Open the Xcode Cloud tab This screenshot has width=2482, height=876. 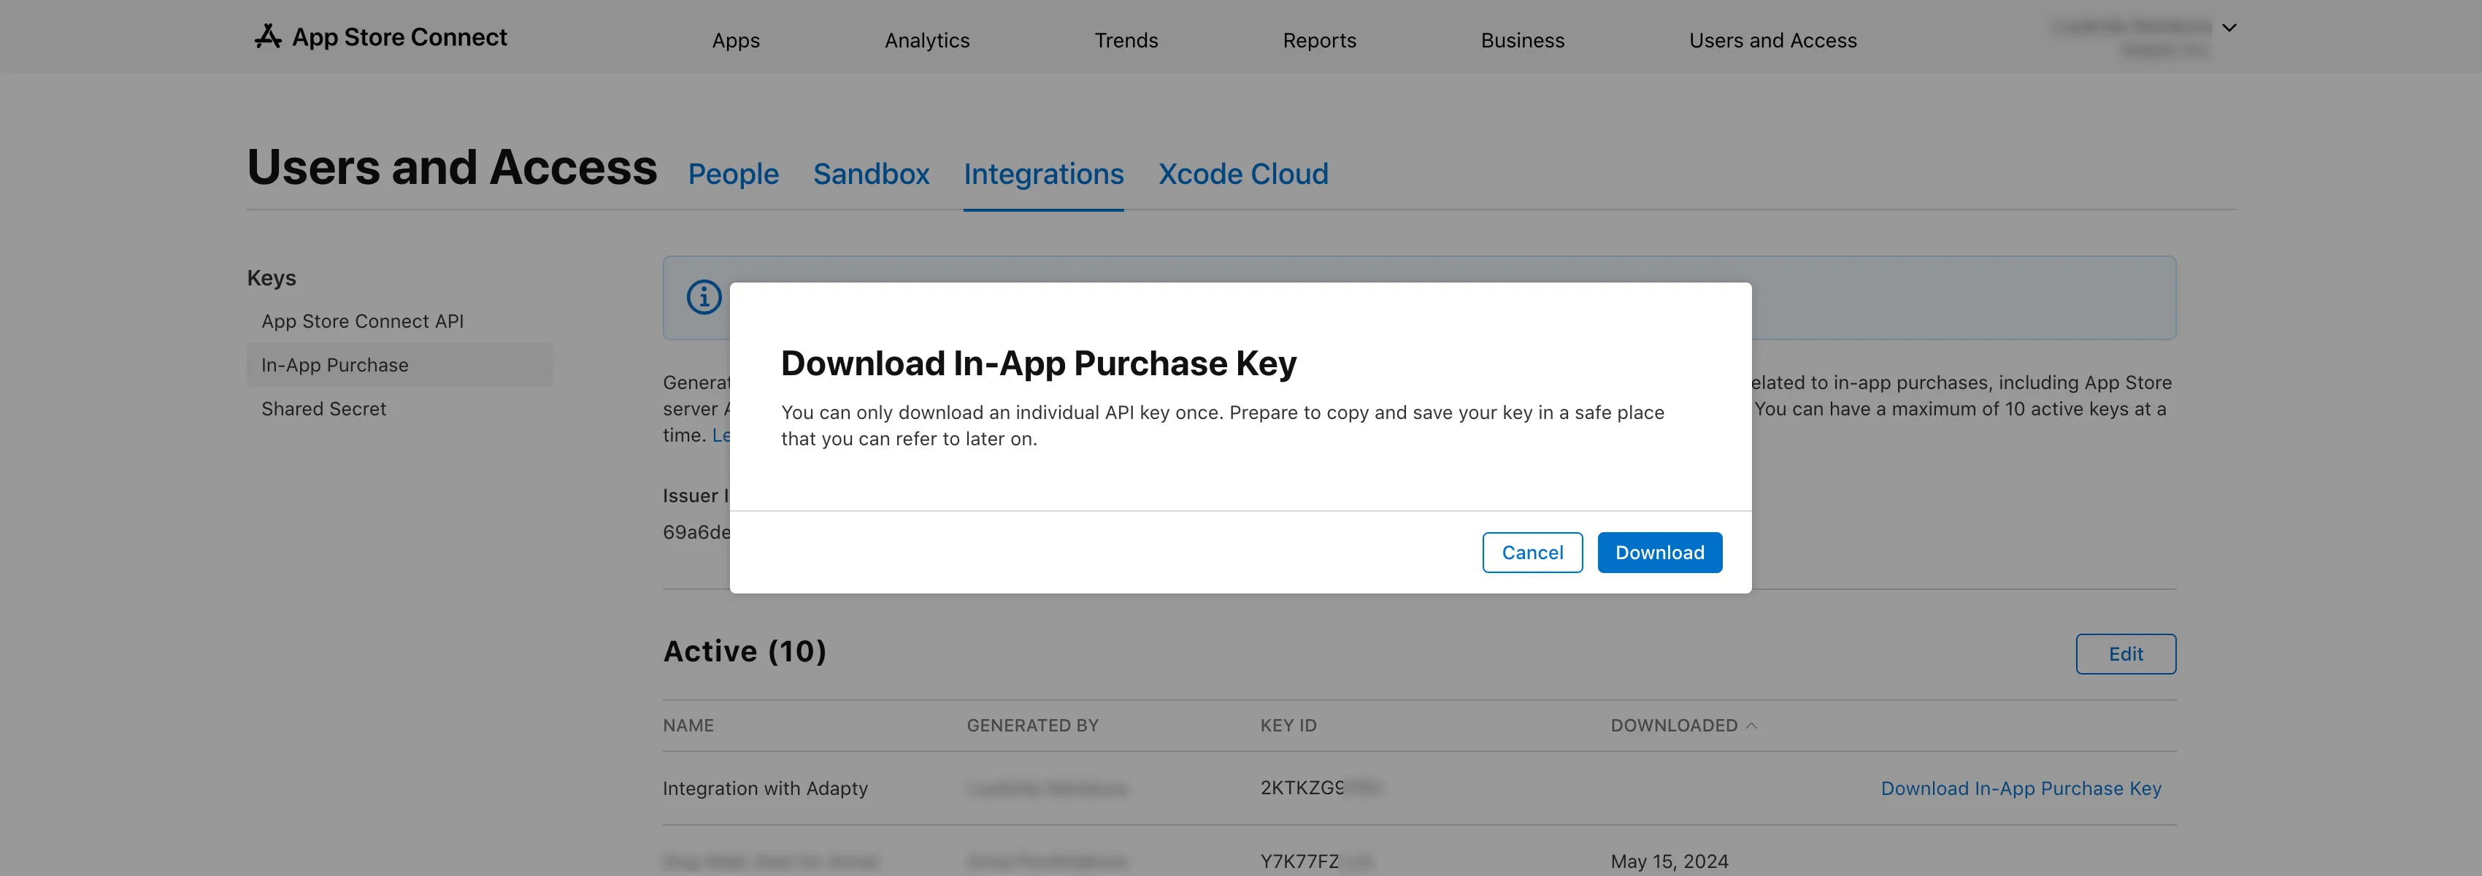[1243, 174]
